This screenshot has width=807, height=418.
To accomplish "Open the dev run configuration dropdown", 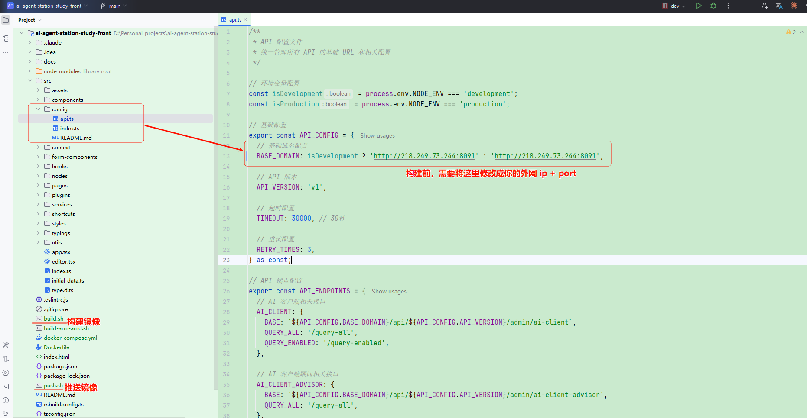I will 674,6.
